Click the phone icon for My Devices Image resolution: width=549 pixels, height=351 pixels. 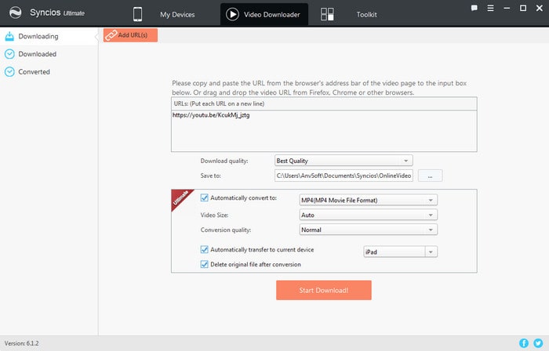pyautogui.click(x=137, y=14)
